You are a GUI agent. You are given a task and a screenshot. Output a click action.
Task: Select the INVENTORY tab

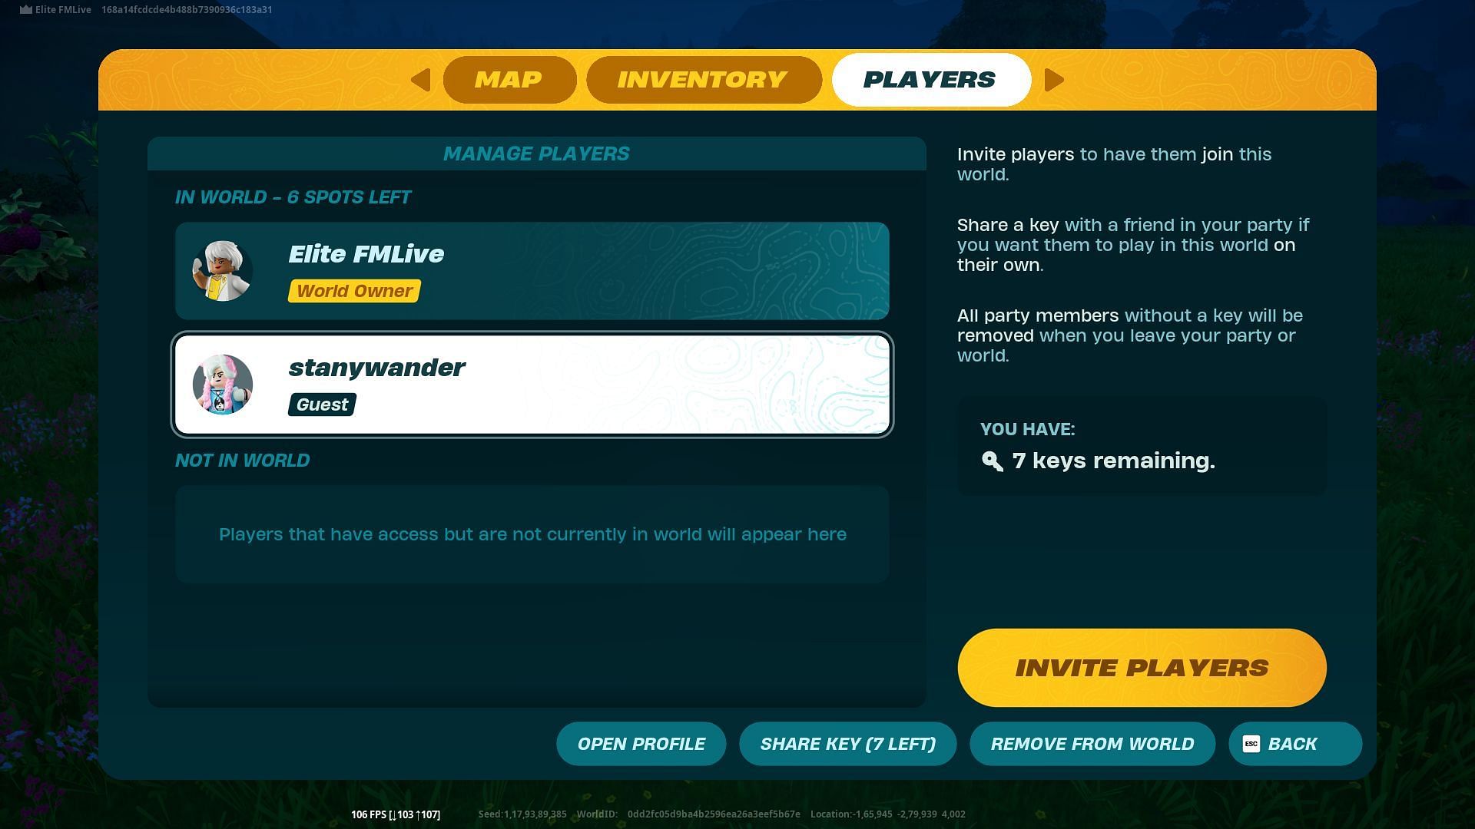point(703,80)
